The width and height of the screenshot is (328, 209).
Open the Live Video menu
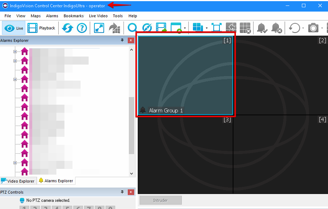(x=98, y=16)
